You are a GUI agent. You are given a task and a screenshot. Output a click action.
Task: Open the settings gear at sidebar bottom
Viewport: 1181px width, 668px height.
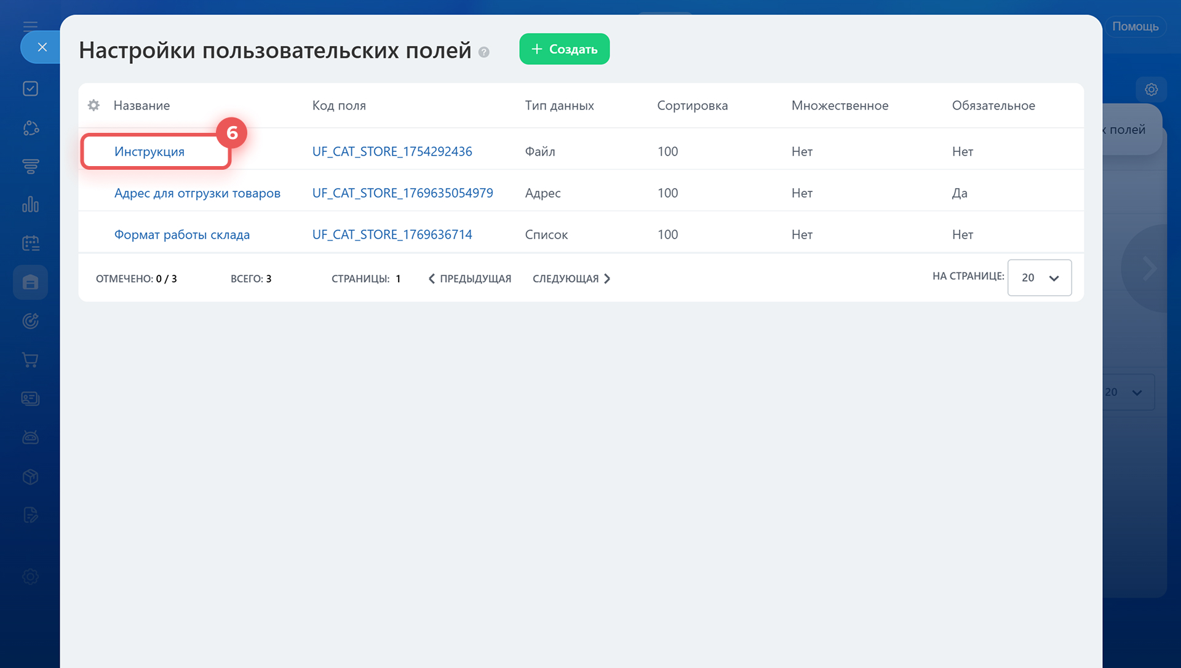(30, 577)
